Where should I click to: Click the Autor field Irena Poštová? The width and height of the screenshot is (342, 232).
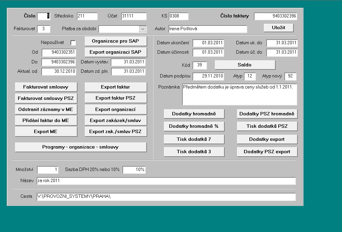[x=208, y=29]
